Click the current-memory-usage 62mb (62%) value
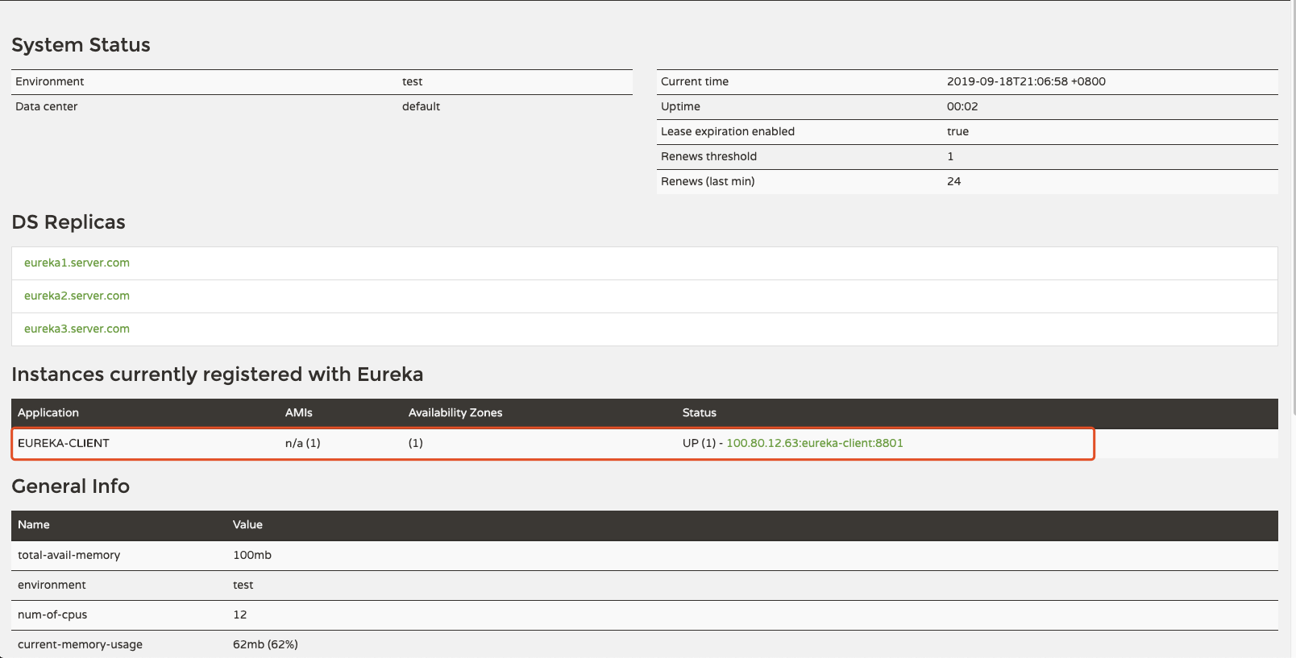Screen dimensions: 1296x658 click(x=265, y=644)
